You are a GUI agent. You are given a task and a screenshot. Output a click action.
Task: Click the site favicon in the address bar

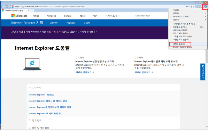pos(13,6)
